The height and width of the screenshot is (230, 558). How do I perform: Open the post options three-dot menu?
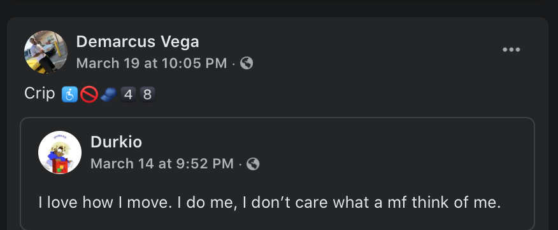point(511,50)
